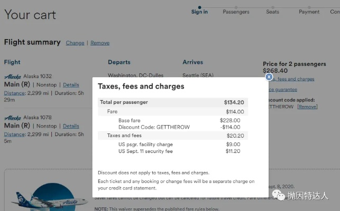Click the WeChat watermark icon
Screen dimensions: 340x211
tap(279, 196)
